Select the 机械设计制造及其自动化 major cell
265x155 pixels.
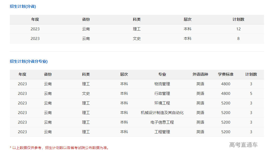click(x=162, y=113)
